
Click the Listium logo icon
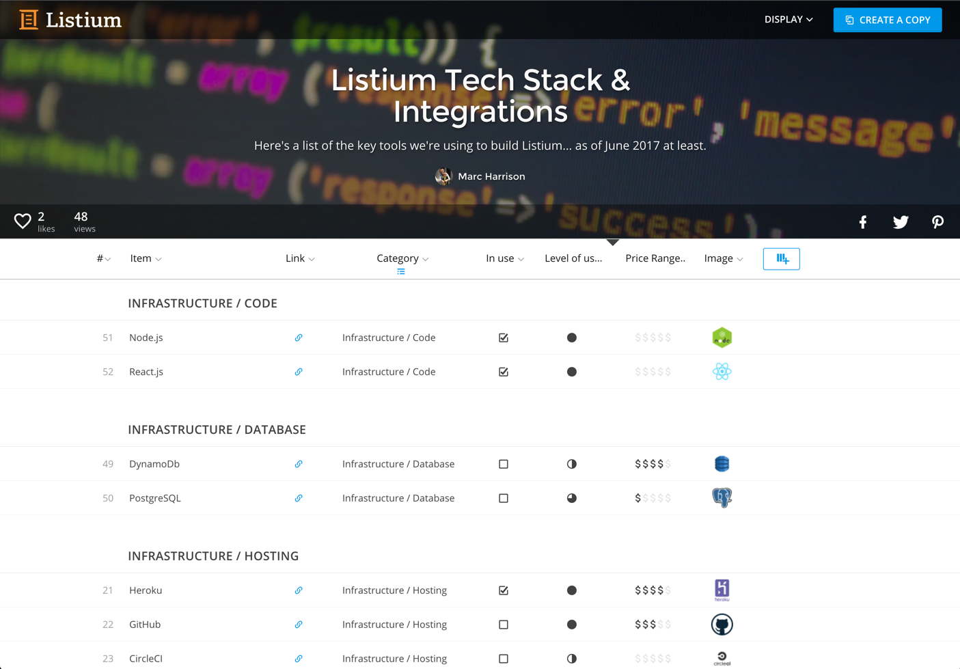[x=29, y=20]
